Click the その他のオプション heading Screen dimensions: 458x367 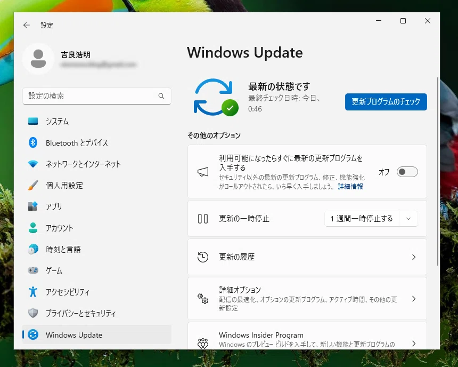214,135
